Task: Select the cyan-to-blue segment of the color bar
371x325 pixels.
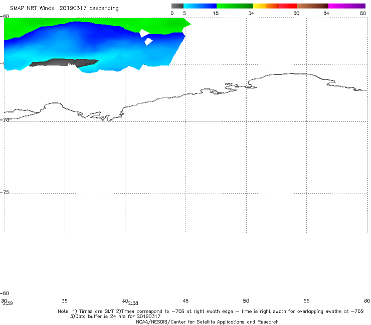Action: pos(200,6)
